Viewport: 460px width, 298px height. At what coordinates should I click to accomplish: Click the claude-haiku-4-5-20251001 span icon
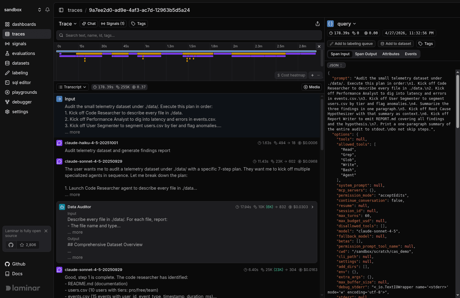59,143
